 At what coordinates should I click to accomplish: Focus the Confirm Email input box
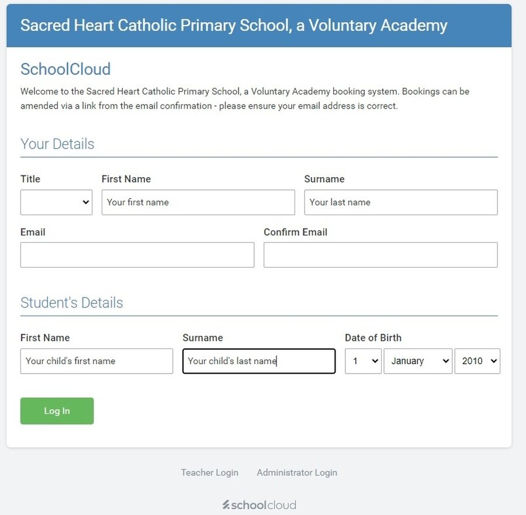pyautogui.click(x=380, y=255)
